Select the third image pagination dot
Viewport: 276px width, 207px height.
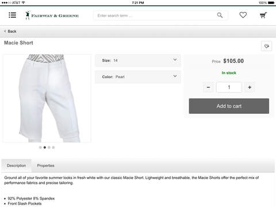pyautogui.click(x=49, y=147)
